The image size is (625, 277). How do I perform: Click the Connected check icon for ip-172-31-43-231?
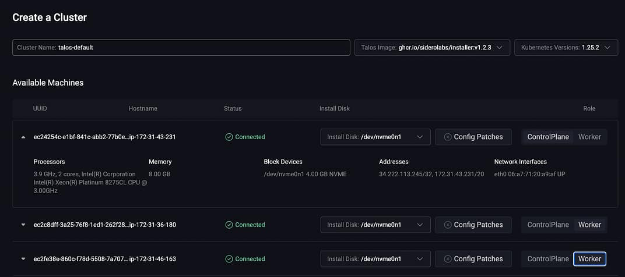229,137
